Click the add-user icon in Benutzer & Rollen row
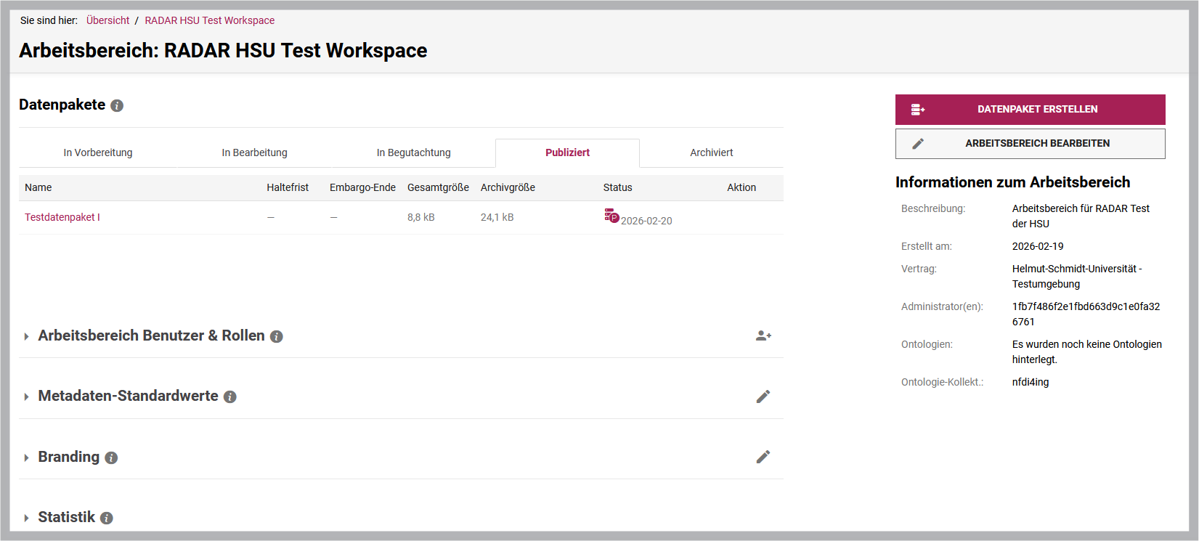 coord(763,335)
